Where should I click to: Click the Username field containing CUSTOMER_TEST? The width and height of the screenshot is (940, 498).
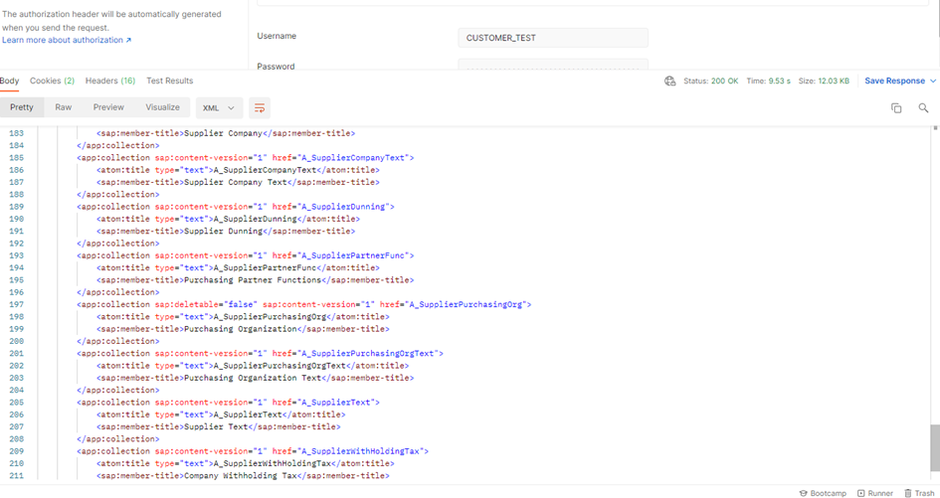click(552, 38)
